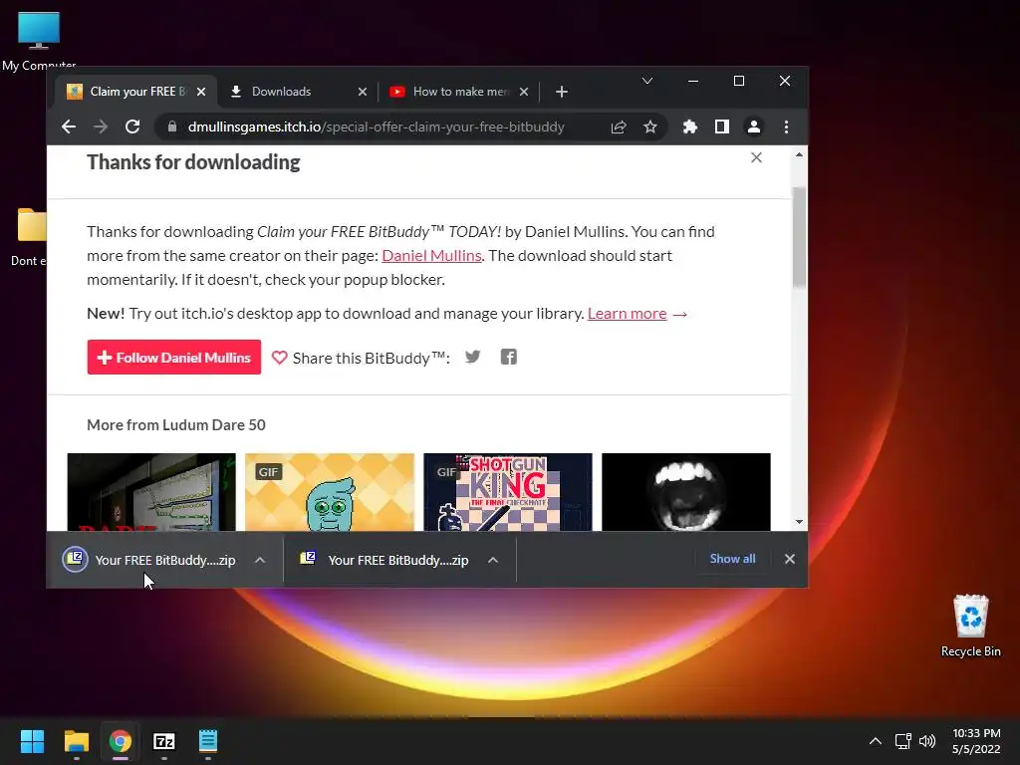Viewport: 1020px width, 765px height.
Task: Select the My Computer desktop icon
Action: tap(39, 40)
